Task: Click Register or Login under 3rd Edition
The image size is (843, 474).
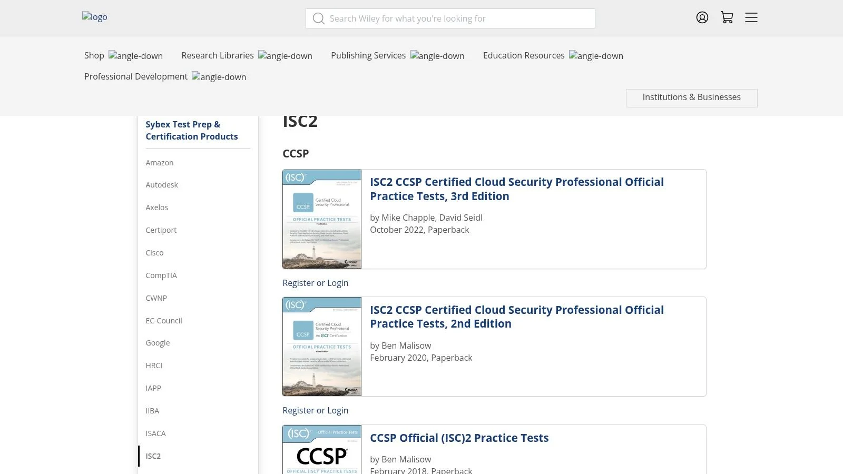Action: coord(316,283)
